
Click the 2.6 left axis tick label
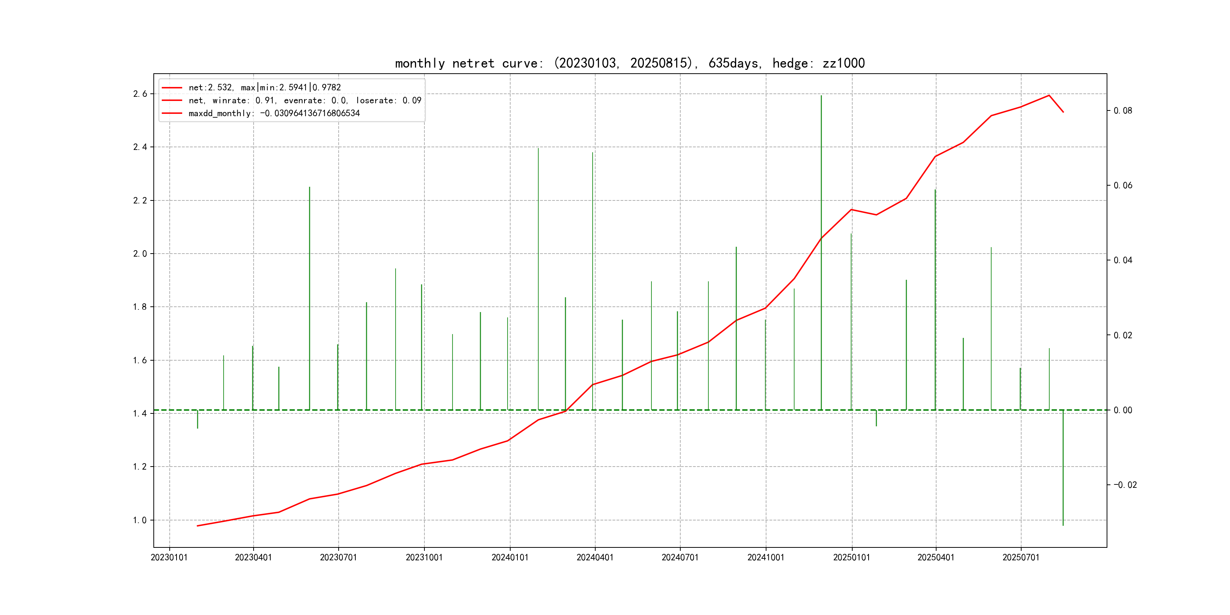tap(140, 94)
